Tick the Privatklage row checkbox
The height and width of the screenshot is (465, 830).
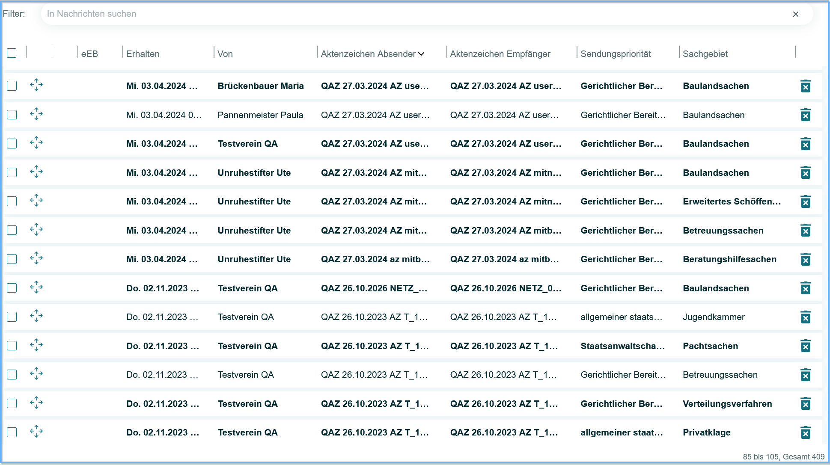pos(12,432)
